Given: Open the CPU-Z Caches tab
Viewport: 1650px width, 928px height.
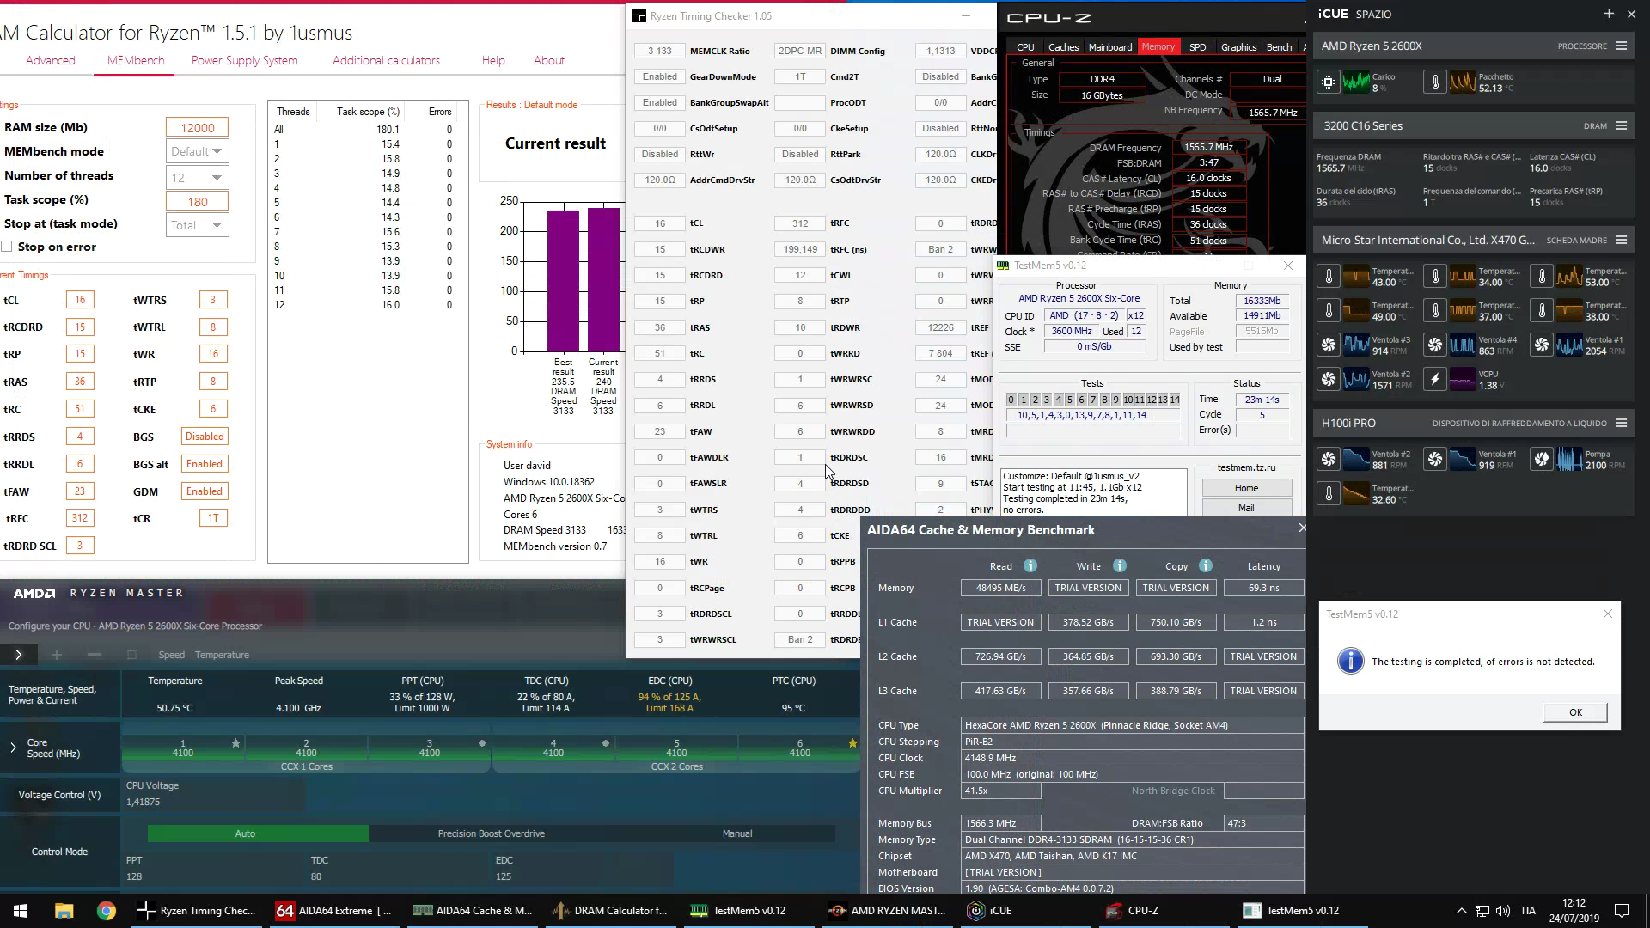Looking at the screenshot, I should 1063,47.
